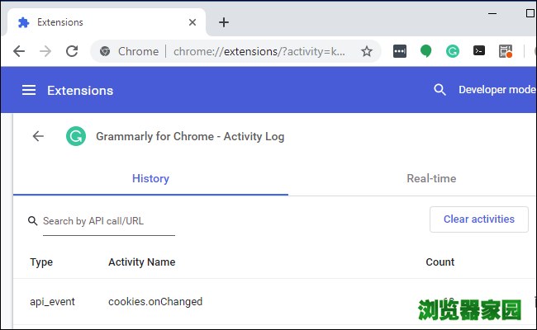This screenshot has height=330, width=537.
Task: Click the extension icon with orange dot
Action: pos(506,51)
